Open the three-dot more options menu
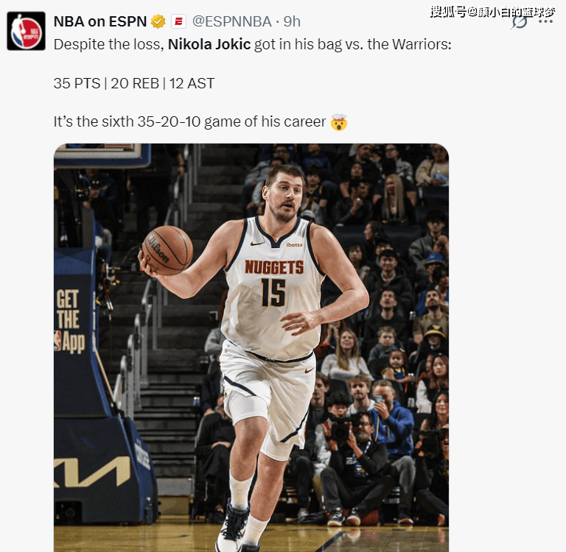Image resolution: width=566 pixels, height=552 pixels. coord(545,21)
